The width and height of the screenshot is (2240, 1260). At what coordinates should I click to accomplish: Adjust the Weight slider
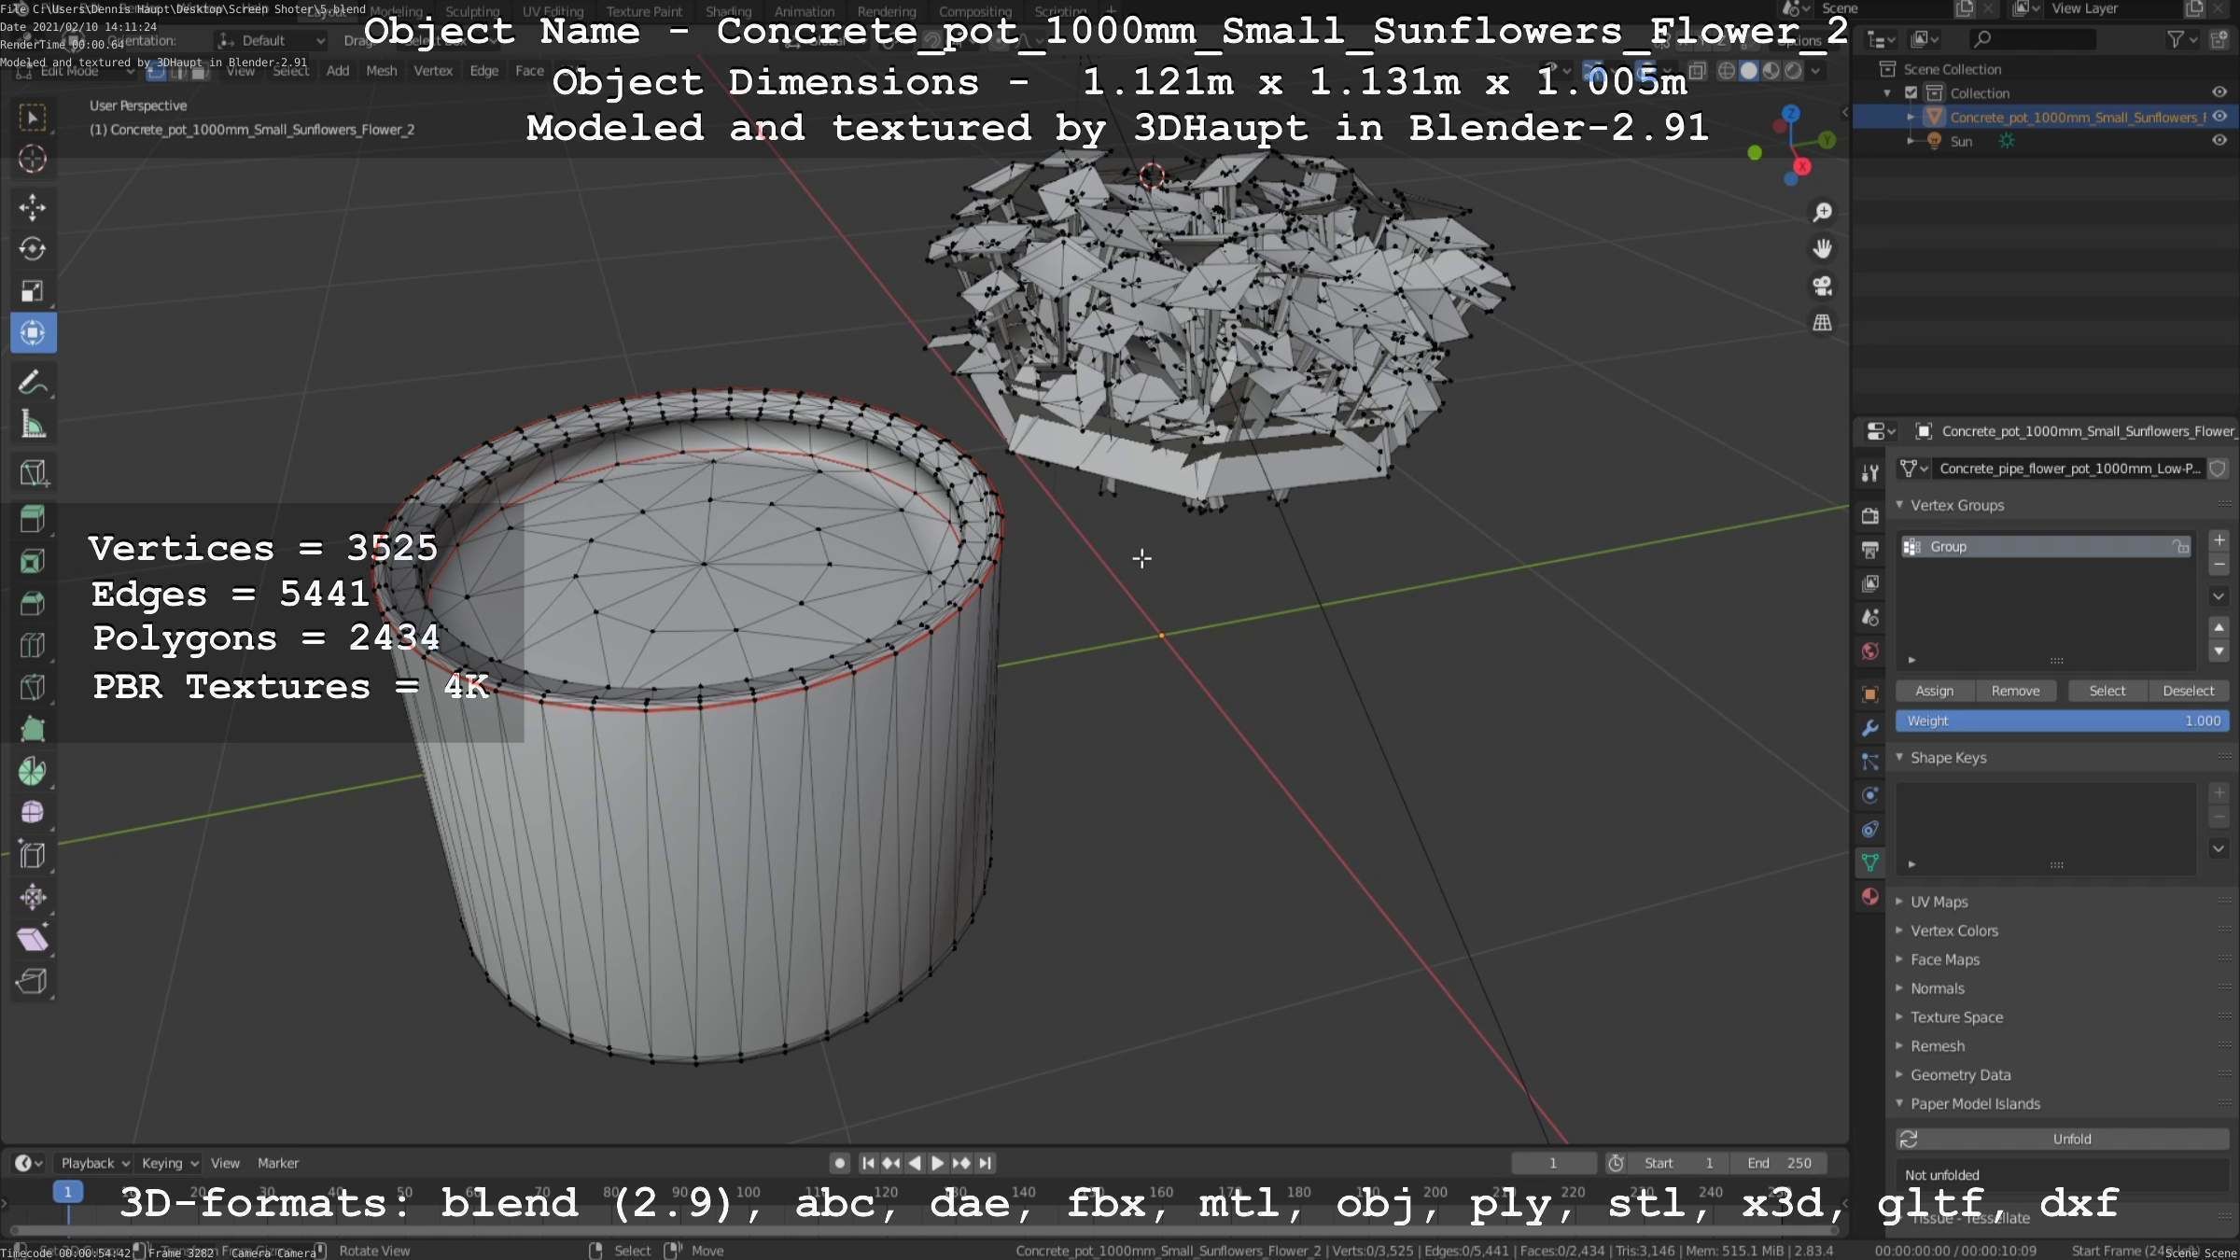point(2063,721)
